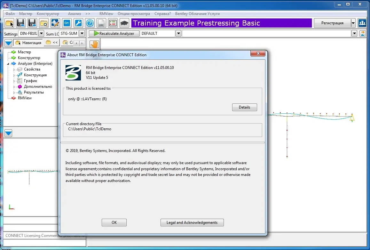370x250 pixels.
Task: Click the open project folder toolbar icon
Action: (9, 23)
